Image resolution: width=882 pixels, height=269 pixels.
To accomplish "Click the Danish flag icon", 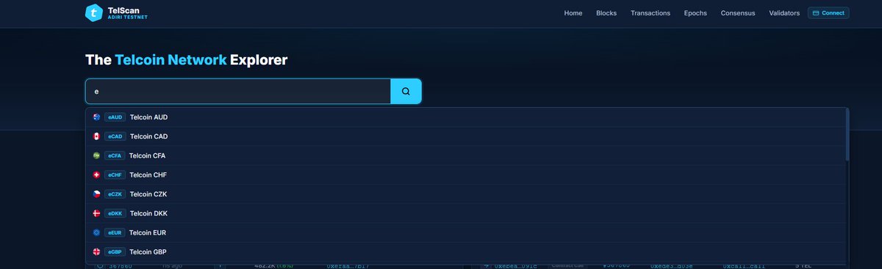I will [x=96, y=213].
